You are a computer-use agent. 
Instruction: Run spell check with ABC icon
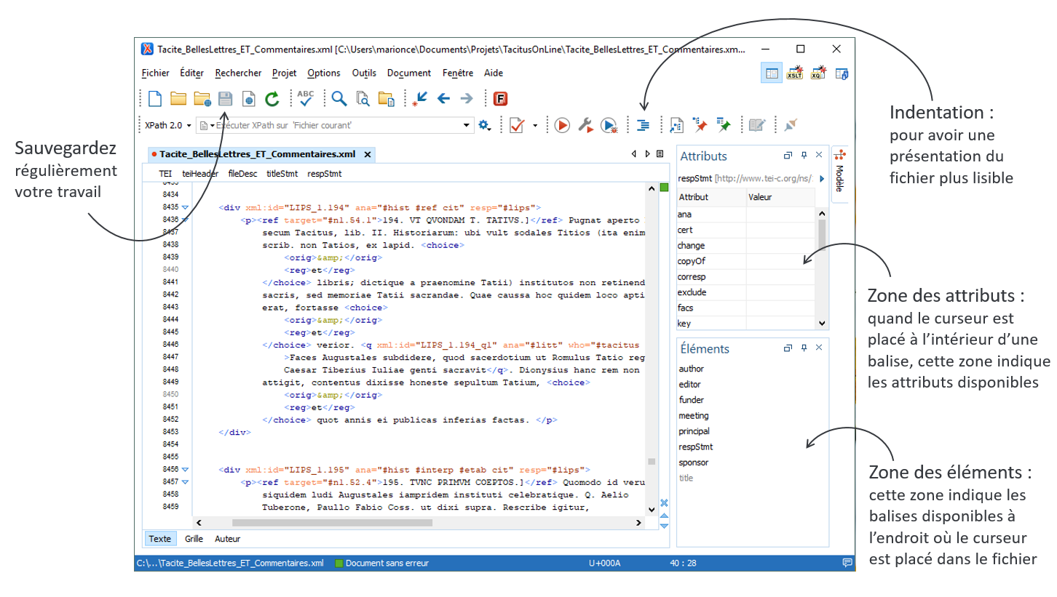click(305, 99)
